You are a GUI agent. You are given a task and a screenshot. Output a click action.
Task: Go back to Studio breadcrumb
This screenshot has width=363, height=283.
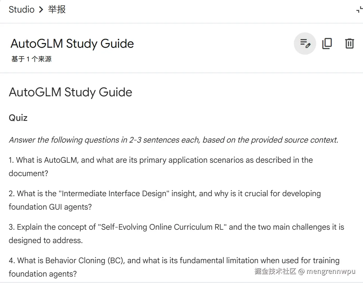21,9
